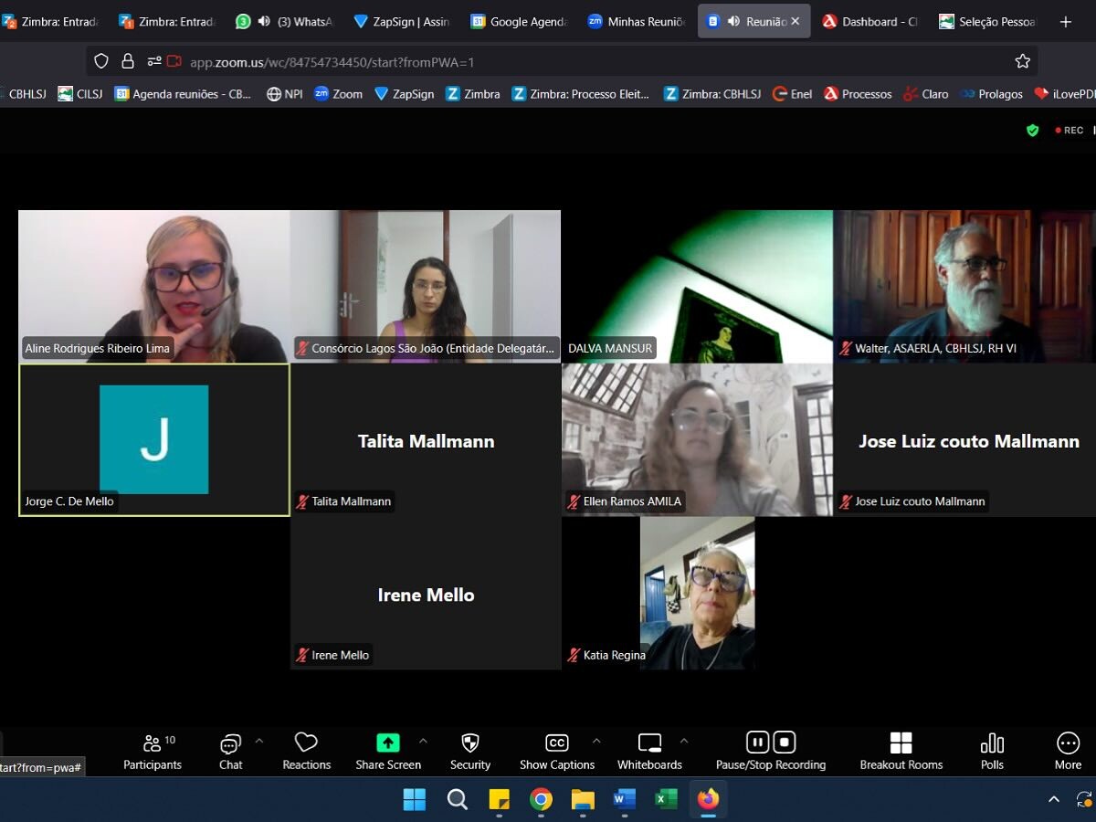Switch to the ZapSign browser tab
Viewport: 1096px width, 822px height.
pyautogui.click(x=400, y=21)
